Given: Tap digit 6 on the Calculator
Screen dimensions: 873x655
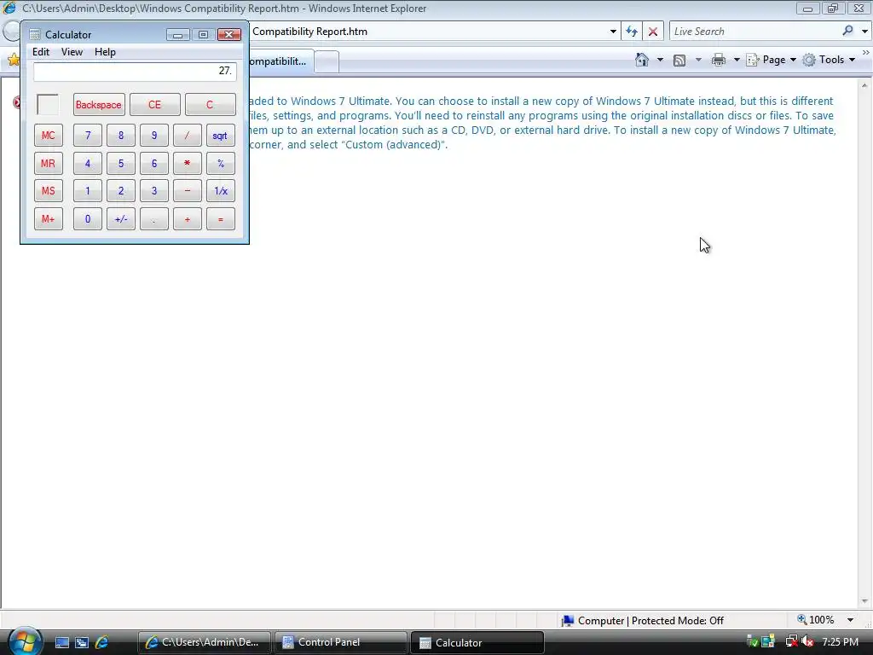Looking at the screenshot, I should (x=154, y=163).
